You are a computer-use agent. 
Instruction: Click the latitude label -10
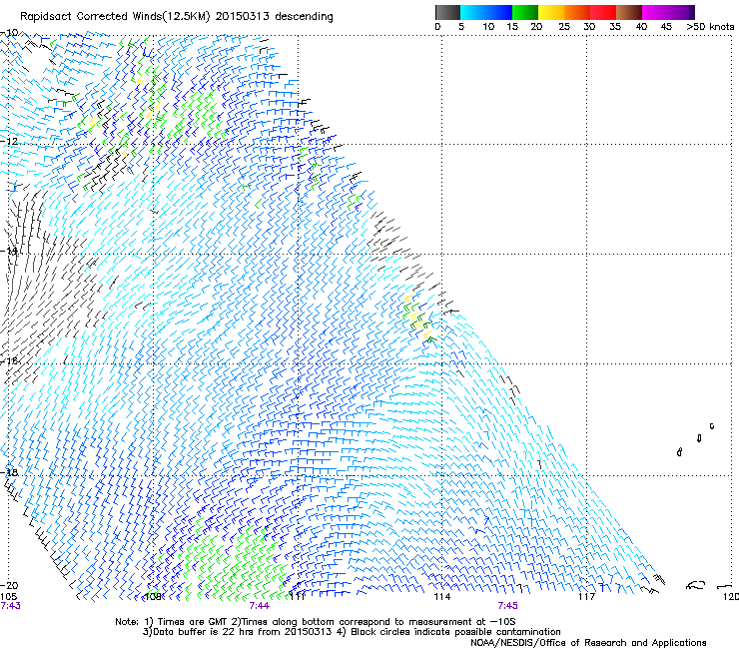(9, 33)
